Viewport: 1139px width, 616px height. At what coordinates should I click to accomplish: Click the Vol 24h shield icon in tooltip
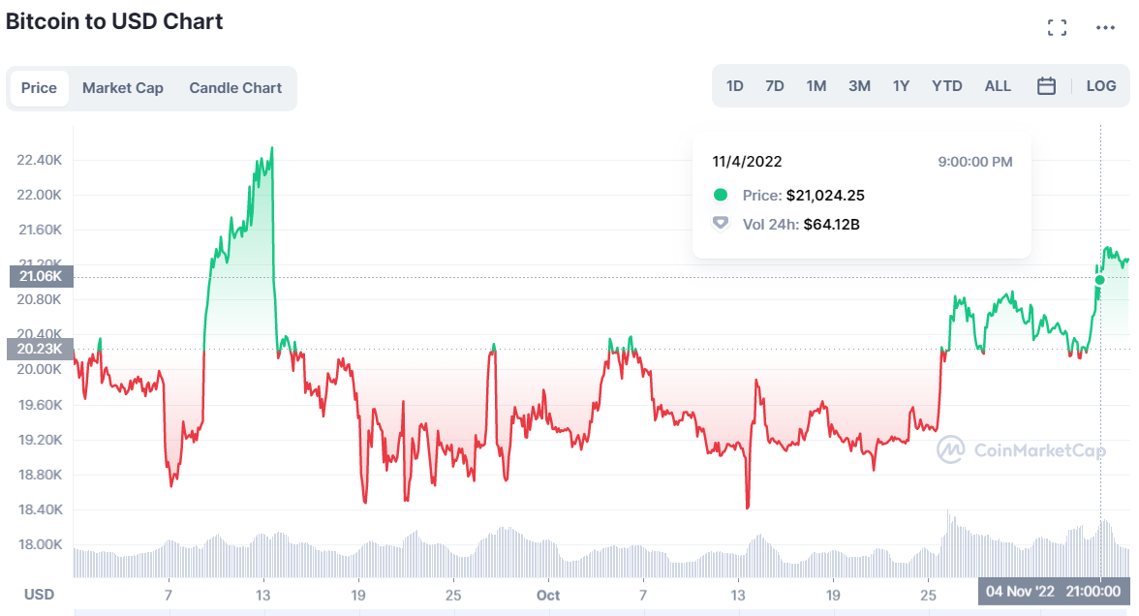[x=720, y=223]
